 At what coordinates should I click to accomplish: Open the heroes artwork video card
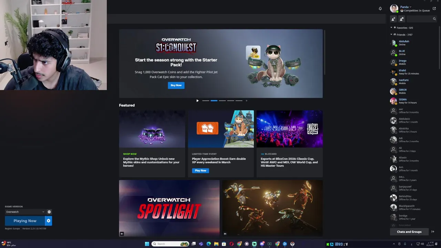(273, 208)
